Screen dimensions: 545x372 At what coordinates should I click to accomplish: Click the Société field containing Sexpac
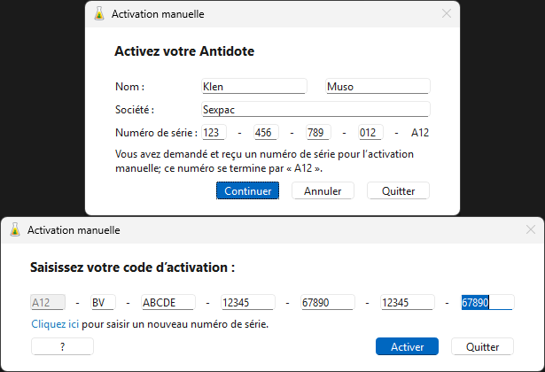[315, 110]
